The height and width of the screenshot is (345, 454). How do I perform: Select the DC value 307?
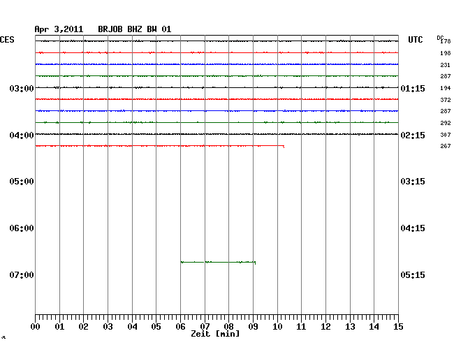click(x=446, y=135)
